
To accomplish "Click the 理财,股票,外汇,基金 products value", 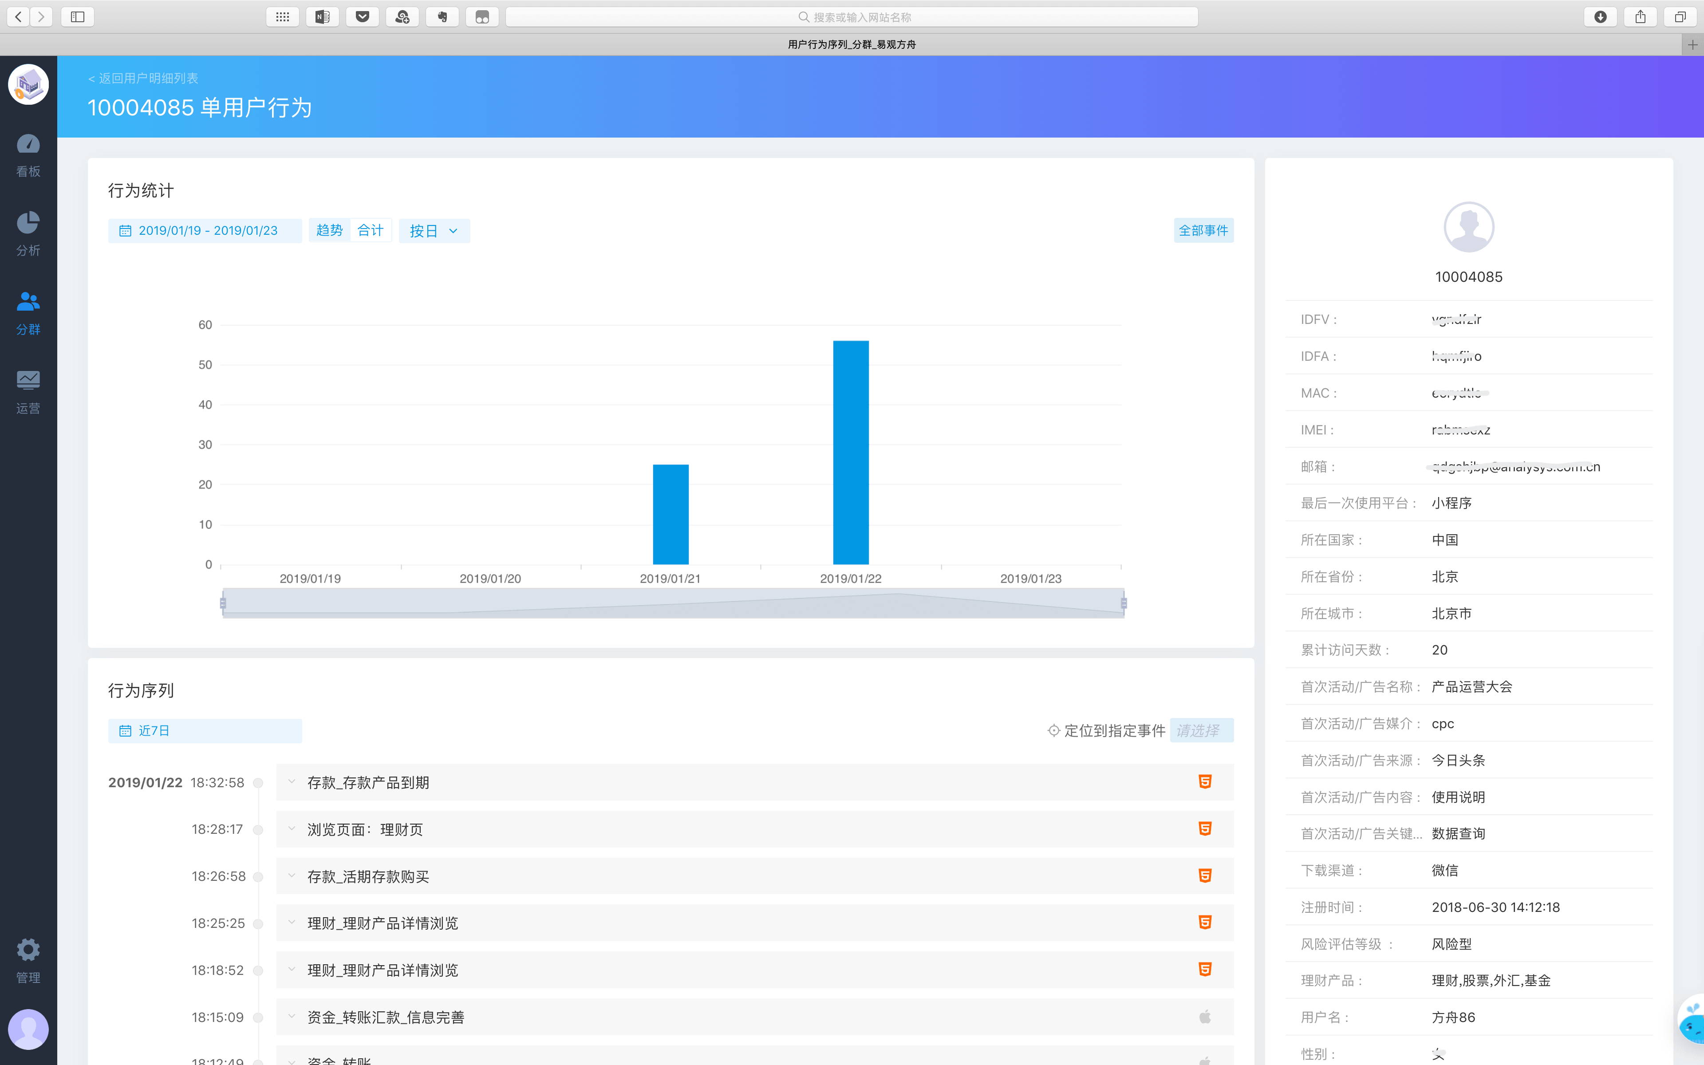I will [1491, 981].
